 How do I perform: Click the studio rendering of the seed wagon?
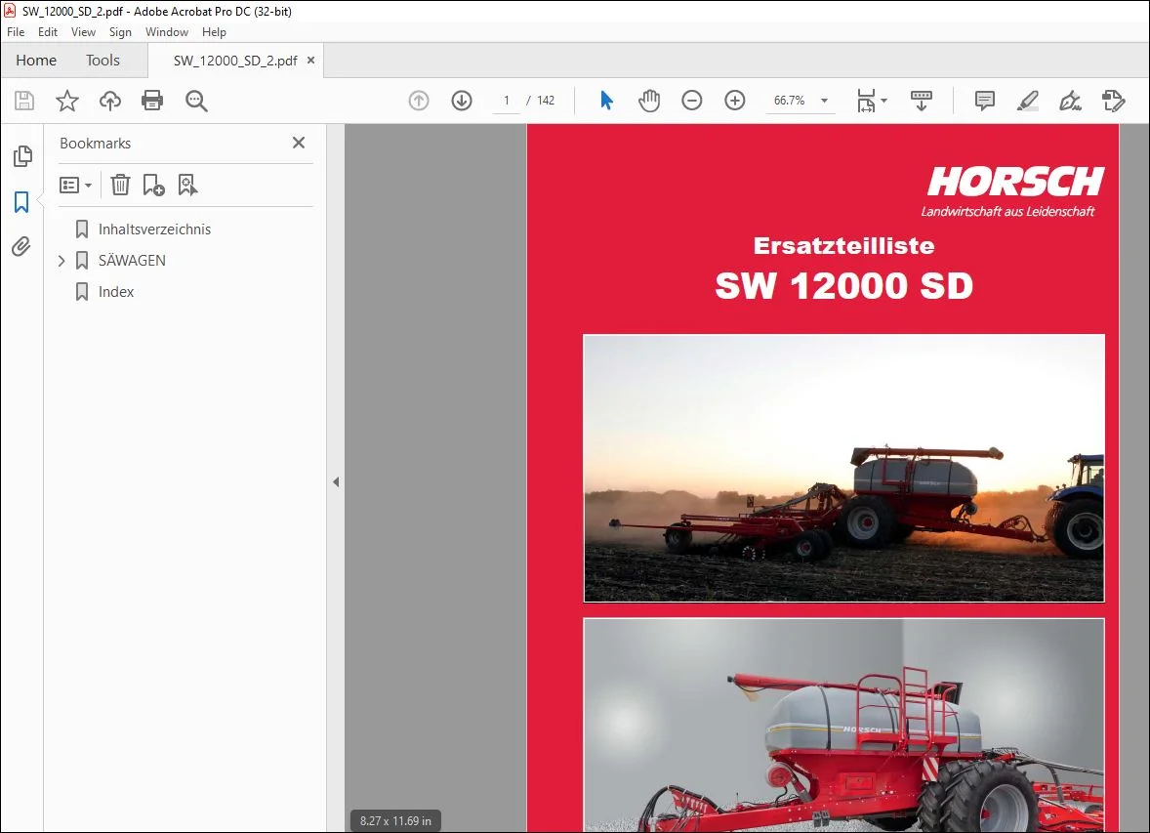coord(844,726)
